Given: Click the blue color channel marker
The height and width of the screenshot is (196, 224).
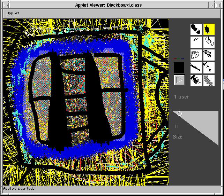Looking at the screenshot, I should pos(182,58).
